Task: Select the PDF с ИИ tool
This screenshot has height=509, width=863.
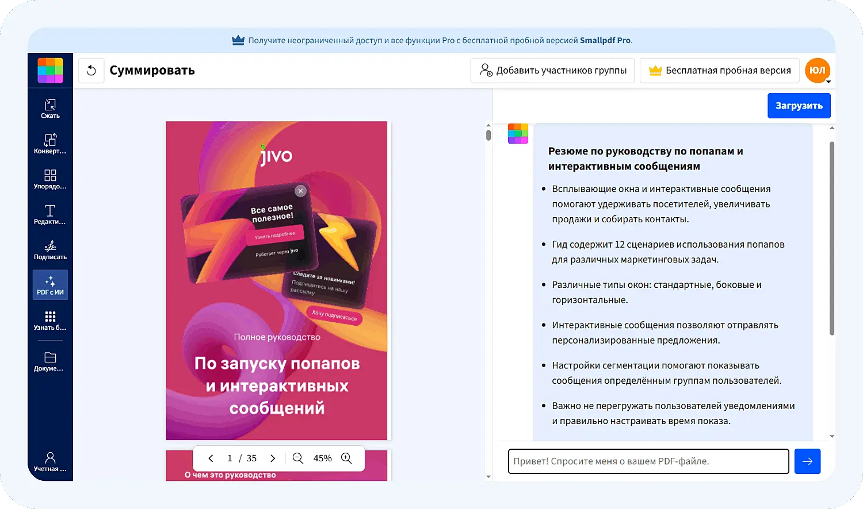Action: [50, 285]
